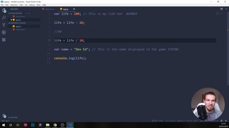Switch to the index.html editor tab

pyautogui.click(x=49, y=9)
